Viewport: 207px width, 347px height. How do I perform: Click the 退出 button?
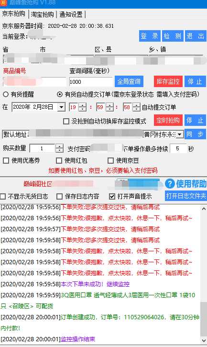(x=196, y=36)
